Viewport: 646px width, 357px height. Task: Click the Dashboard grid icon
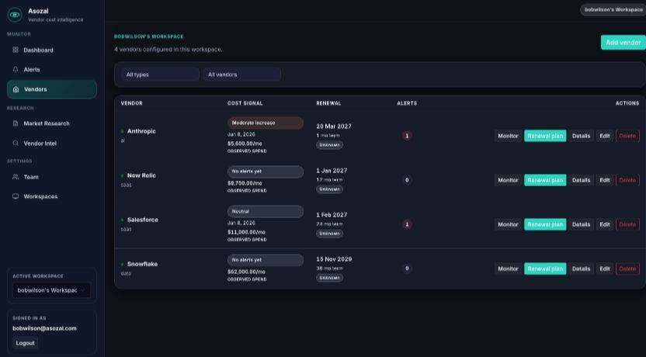[16, 50]
